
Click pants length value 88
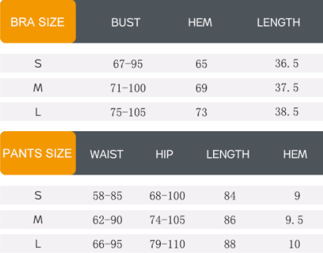(230, 244)
